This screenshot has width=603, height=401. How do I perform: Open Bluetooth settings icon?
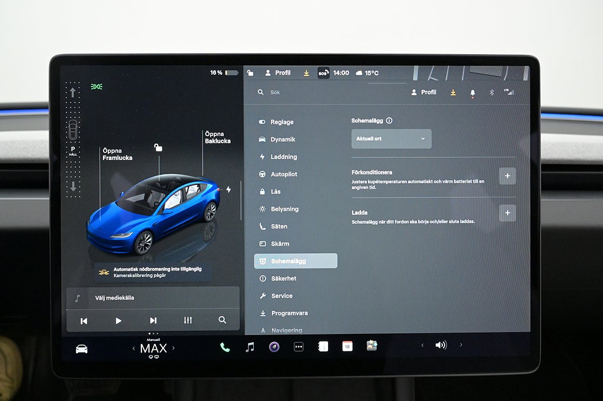pyautogui.click(x=491, y=92)
